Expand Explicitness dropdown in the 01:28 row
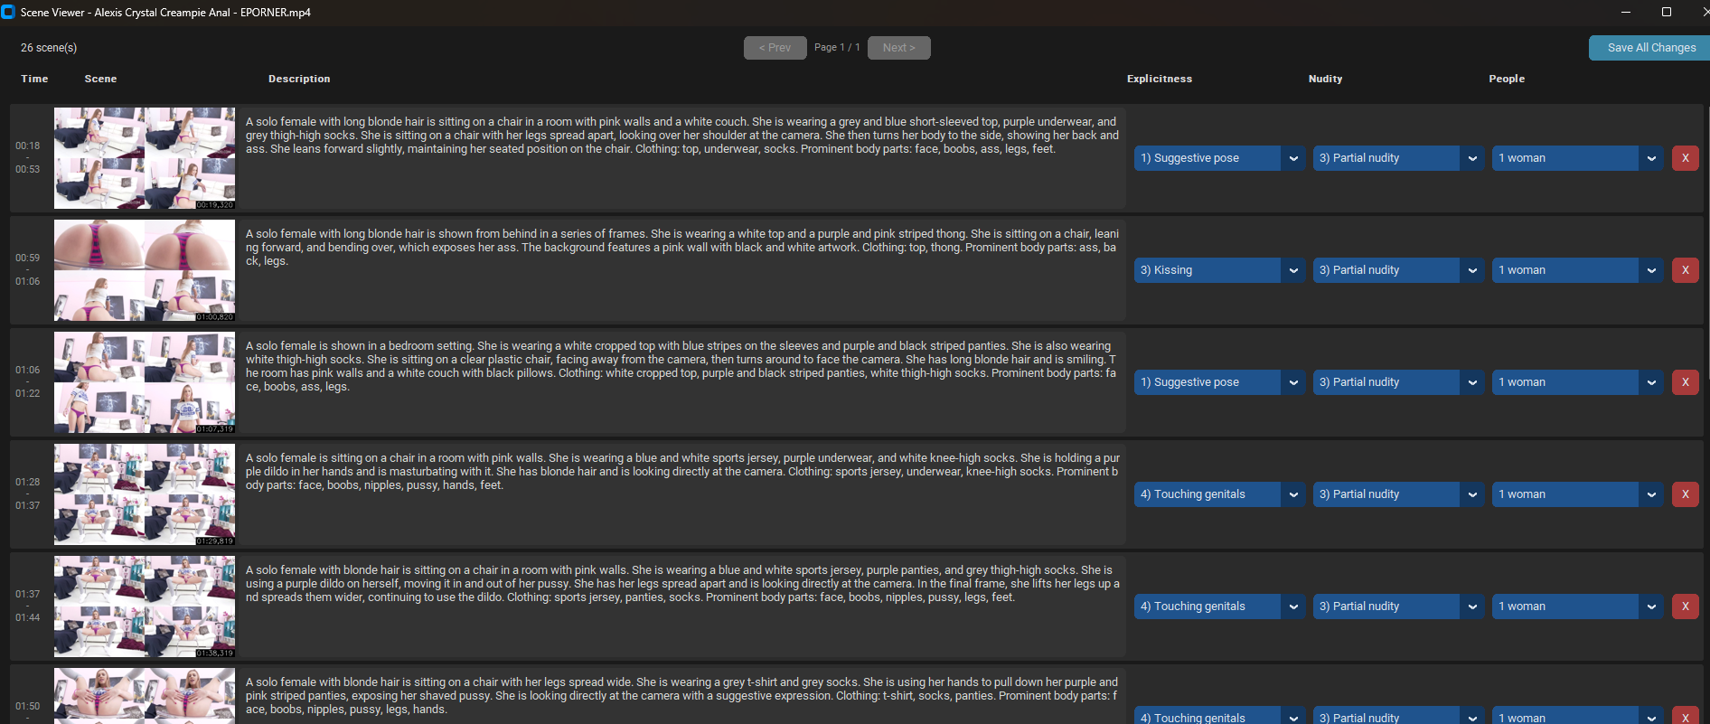 1219,494
